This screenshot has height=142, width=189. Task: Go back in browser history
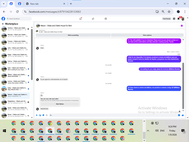4,12
